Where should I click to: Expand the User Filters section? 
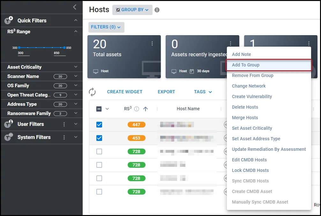coord(76,124)
